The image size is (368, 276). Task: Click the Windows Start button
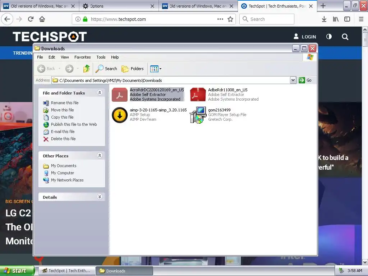pos(17,271)
